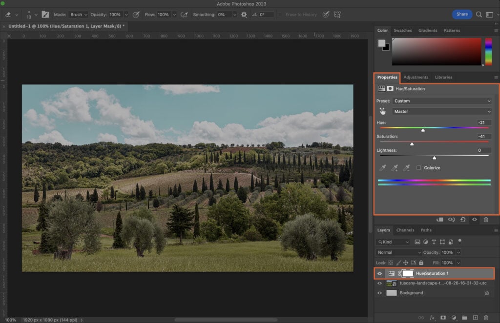Click the Add layer style fx icon
This screenshot has height=323, width=500.
click(x=432, y=317)
